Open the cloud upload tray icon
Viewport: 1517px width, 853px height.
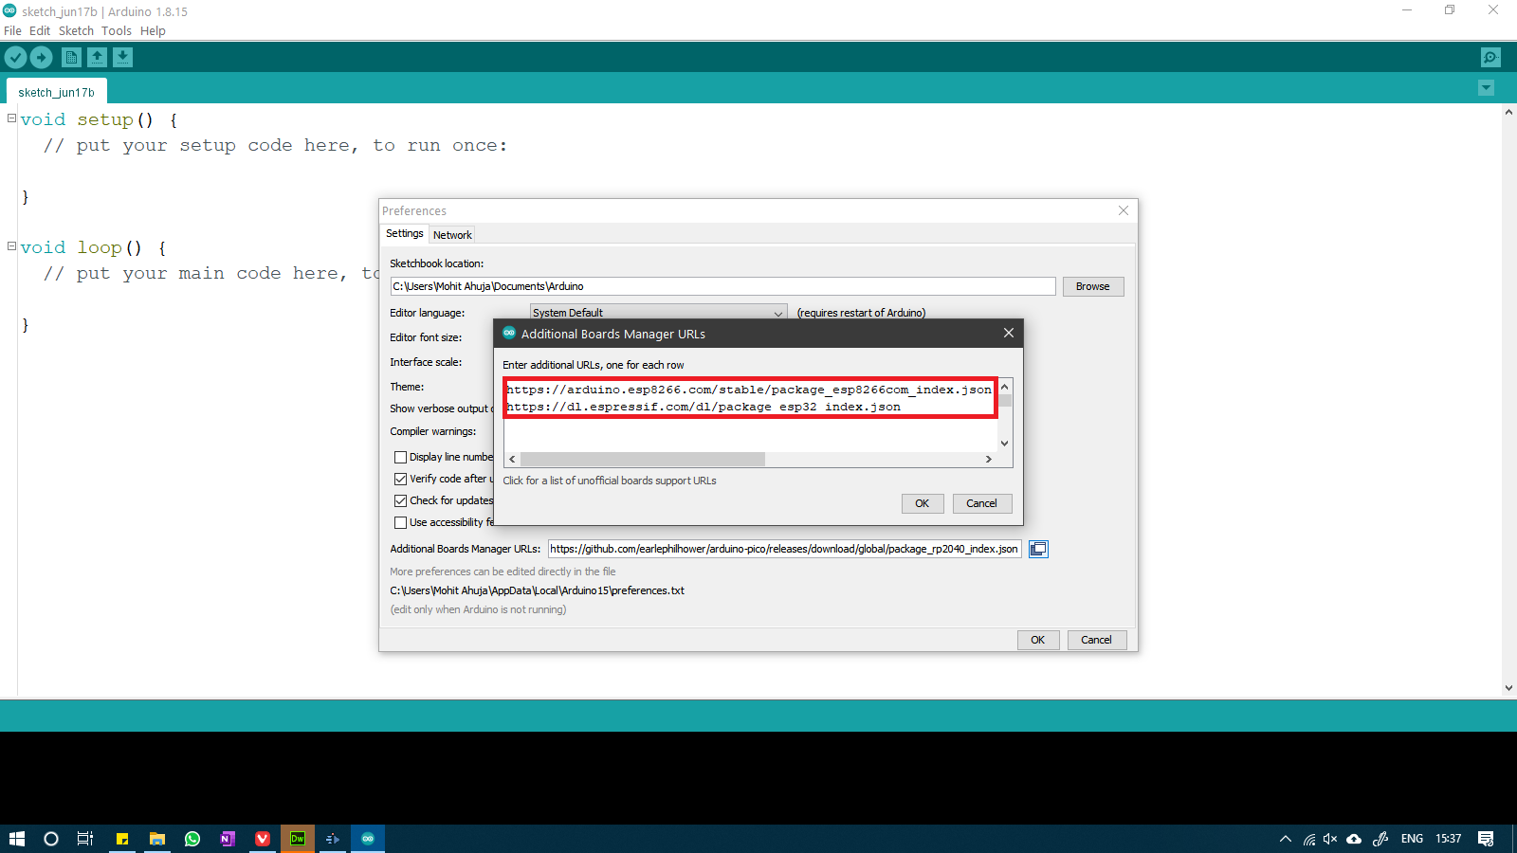pos(1354,839)
